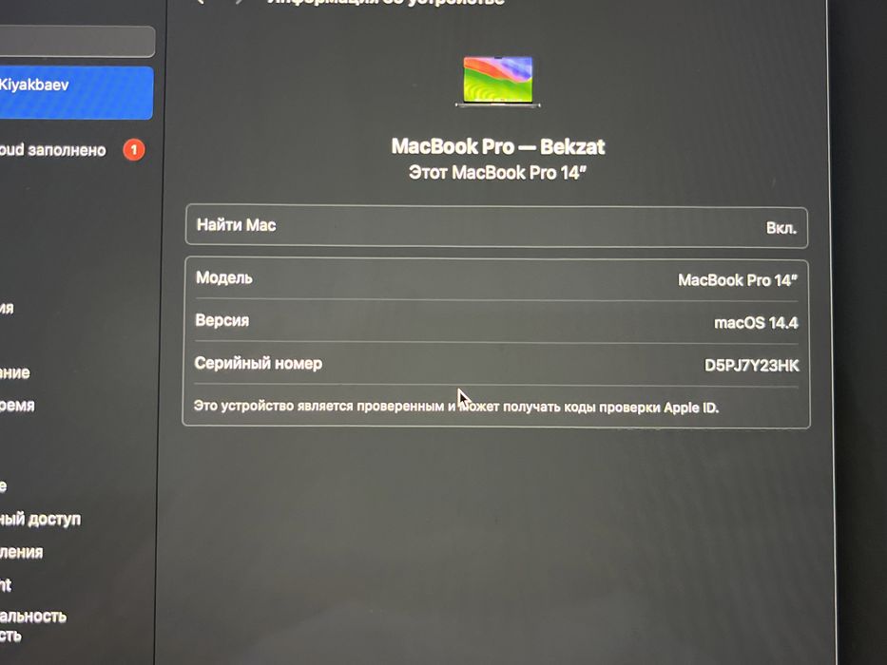The height and width of the screenshot is (665, 887).
Task: Click the "macOS 14.4" version value
Action: 756,323
